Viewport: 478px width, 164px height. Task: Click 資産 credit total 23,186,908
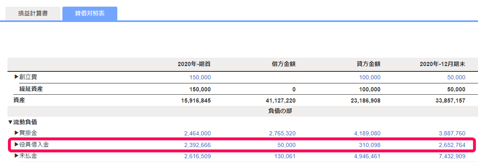point(366,100)
